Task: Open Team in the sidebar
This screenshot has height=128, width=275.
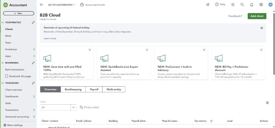Action: pyautogui.click(x=8, y=43)
